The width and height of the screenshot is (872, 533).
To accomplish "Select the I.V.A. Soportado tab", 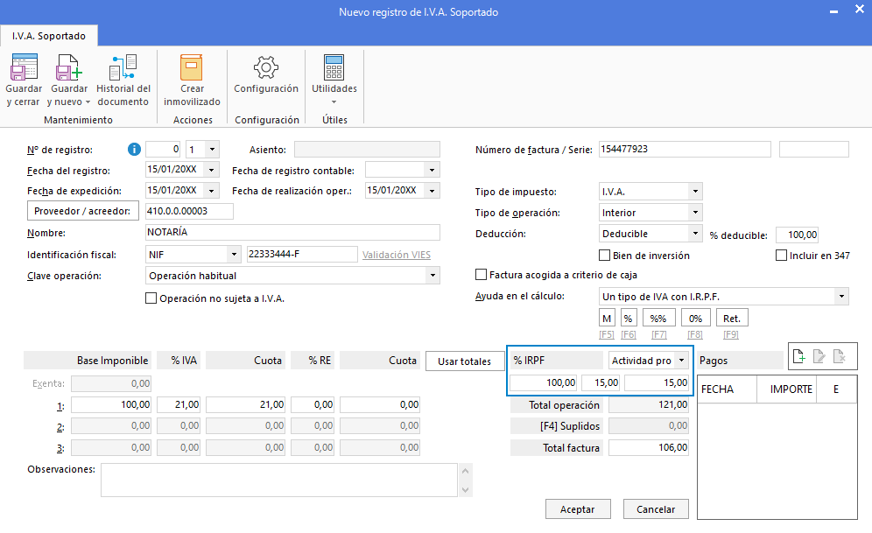I will point(49,36).
